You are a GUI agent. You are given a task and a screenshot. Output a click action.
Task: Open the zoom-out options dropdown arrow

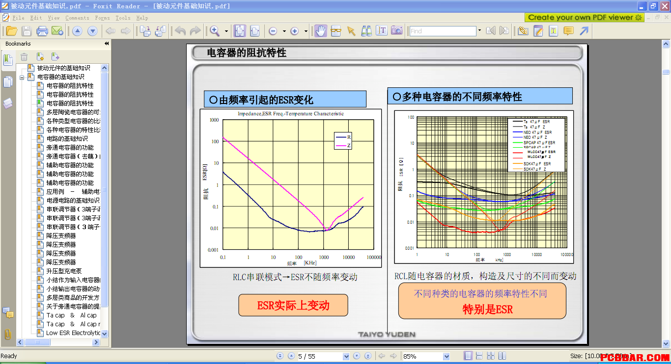pos(283,31)
